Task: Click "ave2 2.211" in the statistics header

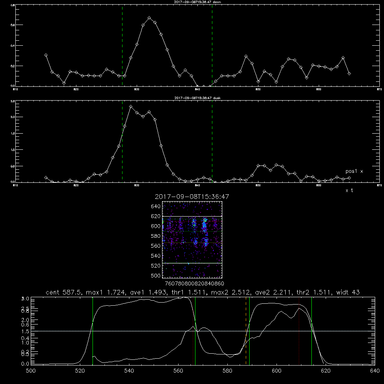Action: 274,292
